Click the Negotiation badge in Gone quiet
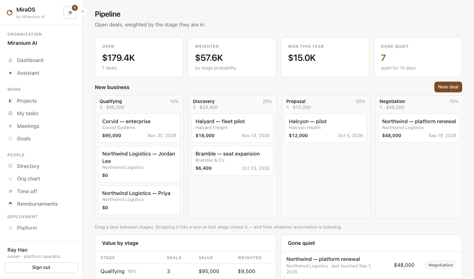This screenshot has height=279, width=474. [441, 265]
